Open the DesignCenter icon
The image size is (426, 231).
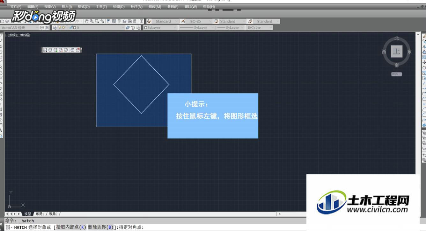pos(114,21)
